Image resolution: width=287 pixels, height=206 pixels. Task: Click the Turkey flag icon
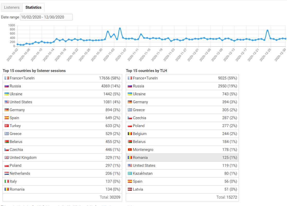pos(7,126)
